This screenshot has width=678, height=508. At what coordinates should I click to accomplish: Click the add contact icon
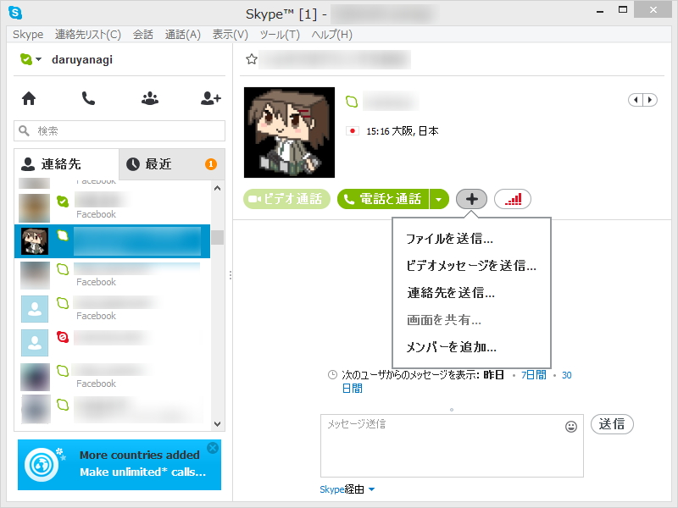point(209,99)
